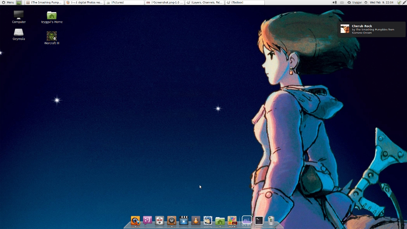
Task: Select the Geymsla drive desktop icon
Action: tap(19, 34)
